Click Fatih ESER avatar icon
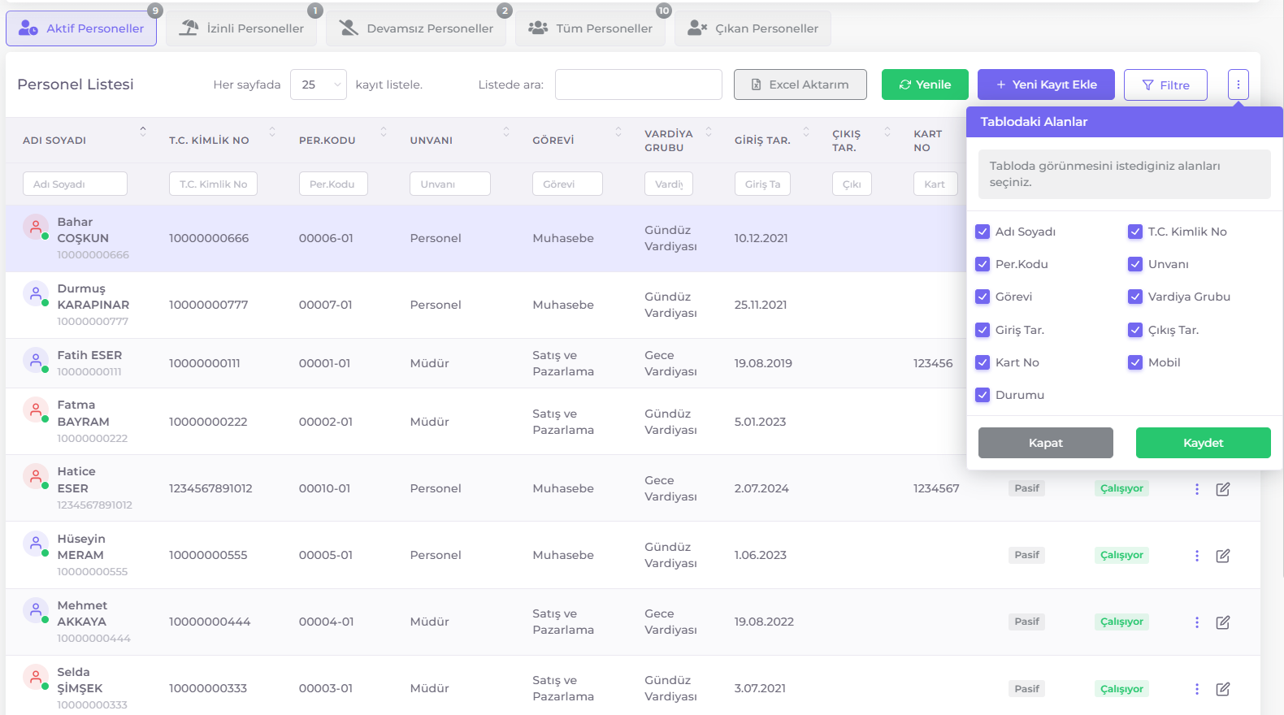 36,360
